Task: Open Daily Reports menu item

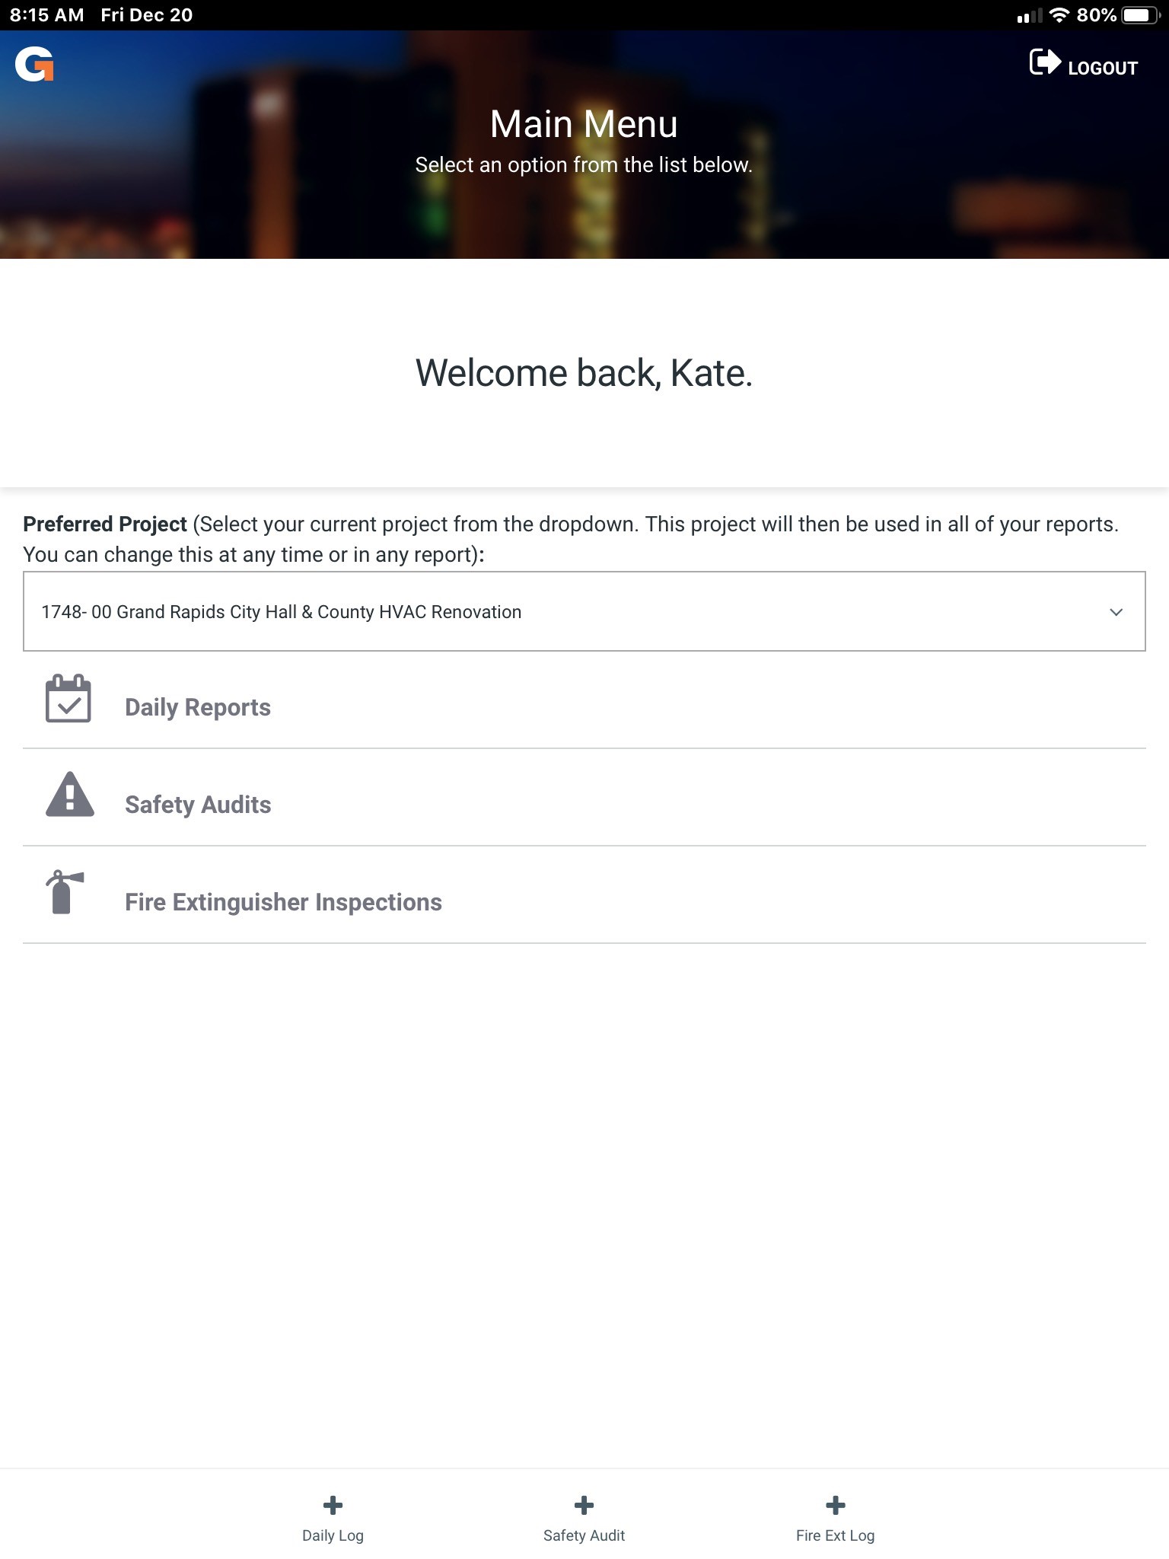Action: tap(584, 707)
